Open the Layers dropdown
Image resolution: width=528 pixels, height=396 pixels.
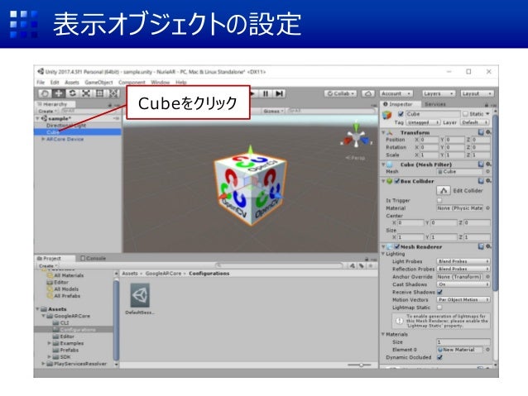[439, 93]
